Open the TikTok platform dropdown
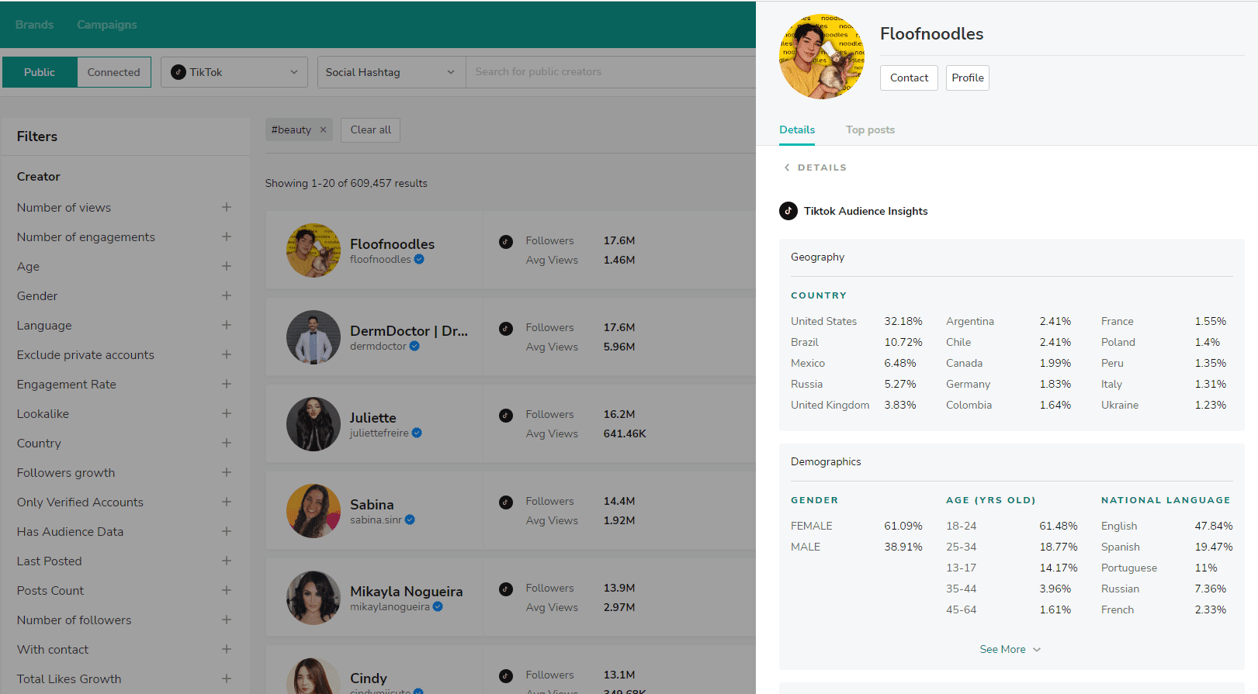The width and height of the screenshot is (1258, 694). coord(234,72)
